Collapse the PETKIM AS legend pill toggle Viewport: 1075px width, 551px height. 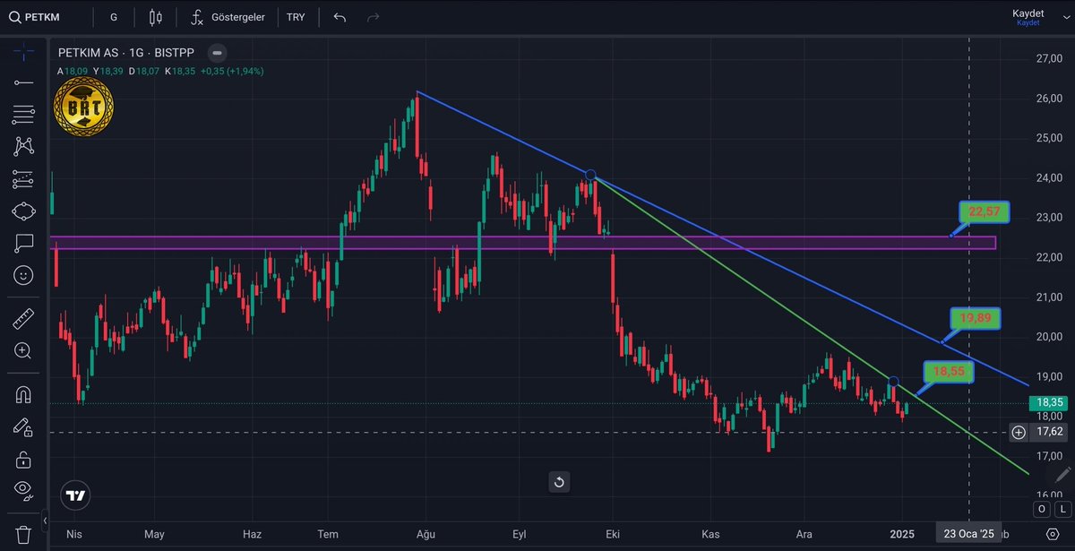click(215, 53)
